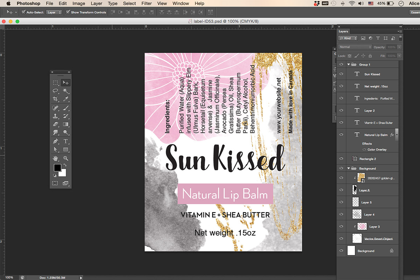This screenshot has width=420, height=280.
Task: Open the Filter menu
Action: tap(147, 3)
